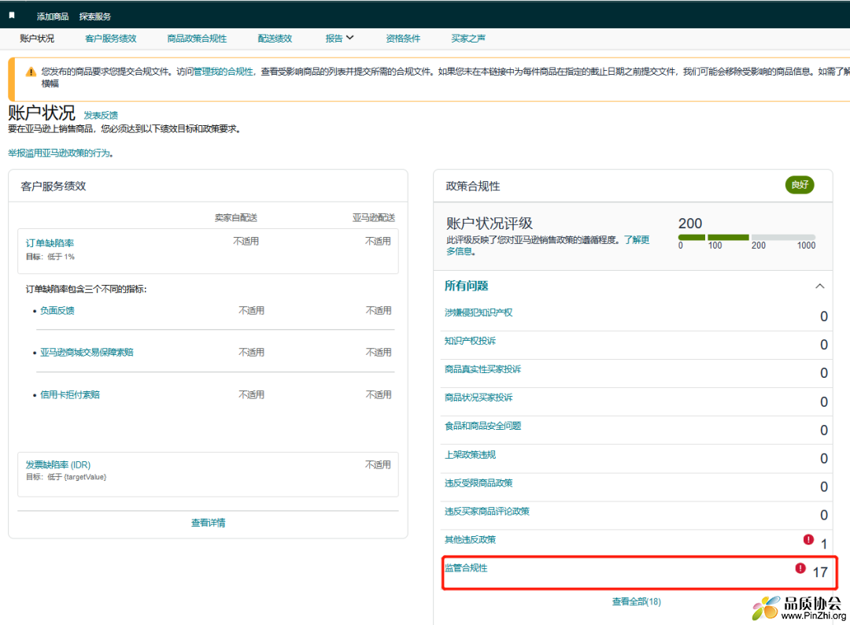Open 负面反馈 link
The height and width of the screenshot is (625, 850).
[x=57, y=311]
